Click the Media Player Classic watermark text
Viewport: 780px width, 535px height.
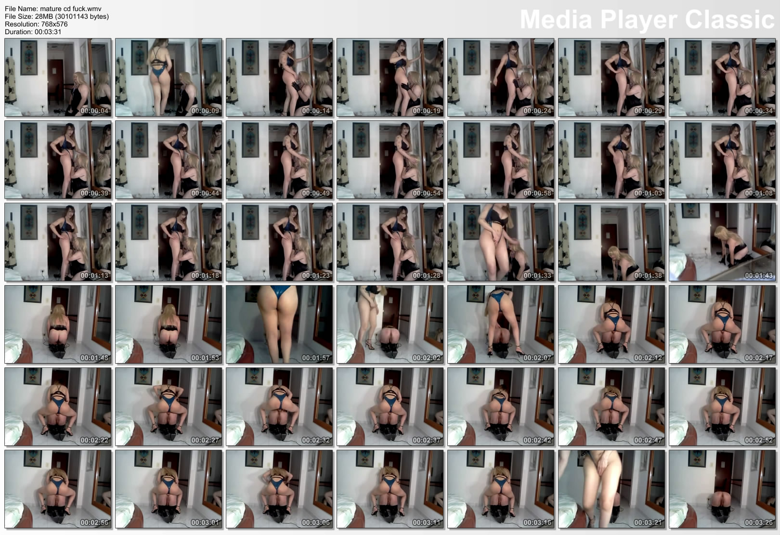point(647,20)
